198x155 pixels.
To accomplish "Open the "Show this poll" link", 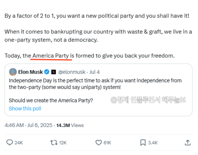I will pyautogui.click(x=25, y=108).
